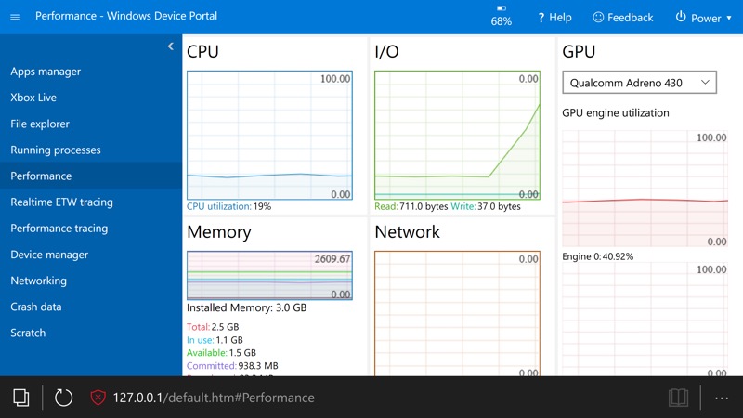Click the 'Read: 711.0 bytes' value
Image resolution: width=743 pixels, height=418 pixels.
point(411,206)
